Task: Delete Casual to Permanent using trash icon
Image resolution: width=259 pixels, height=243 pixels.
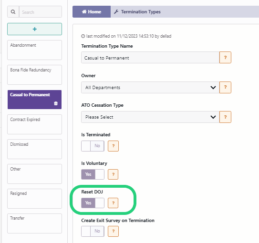Action: [56, 103]
